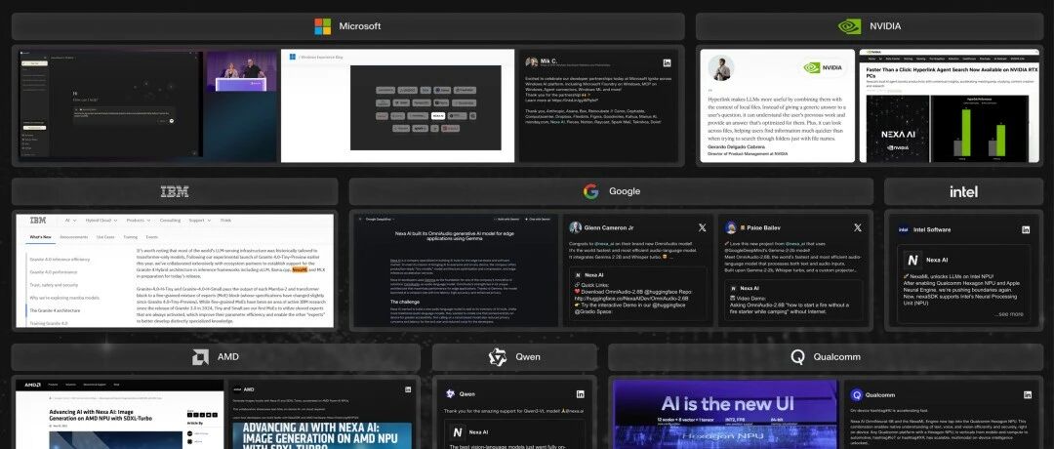Open AI is the new UI image
Screen dimensions: 1054x449
click(x=725, y=415)
